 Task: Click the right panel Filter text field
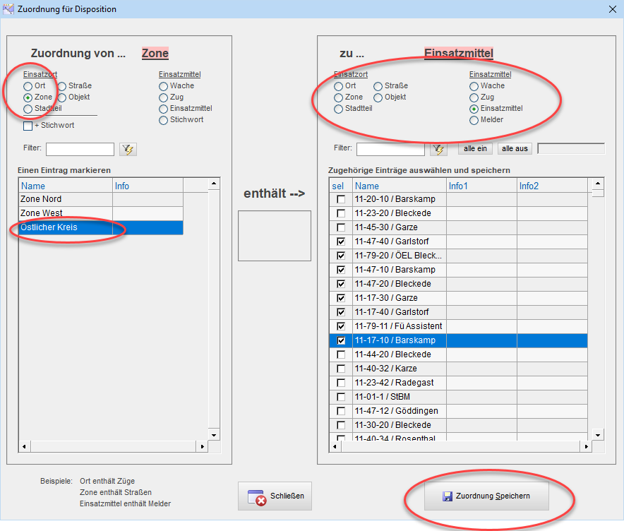pyautogui.click(x=390, y=149)
